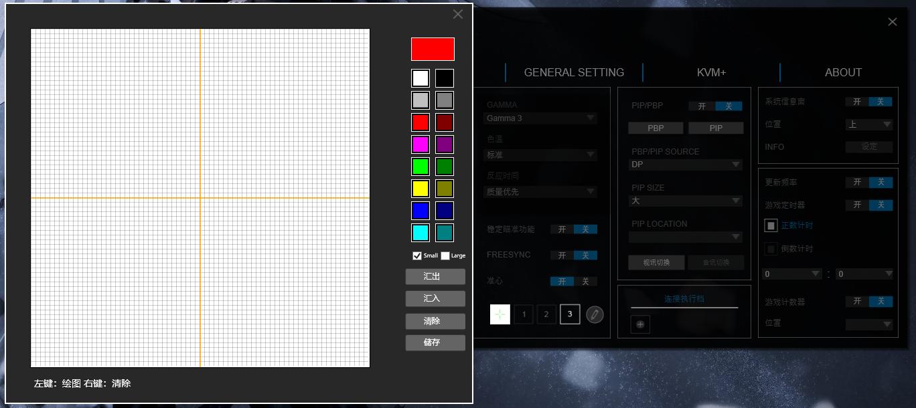Screen dimensions: 916x408
Task: Turn FREESYNC on with 开
Action: 562,255
